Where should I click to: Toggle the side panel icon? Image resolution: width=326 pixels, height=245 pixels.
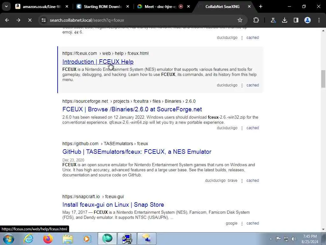(296, 20)
